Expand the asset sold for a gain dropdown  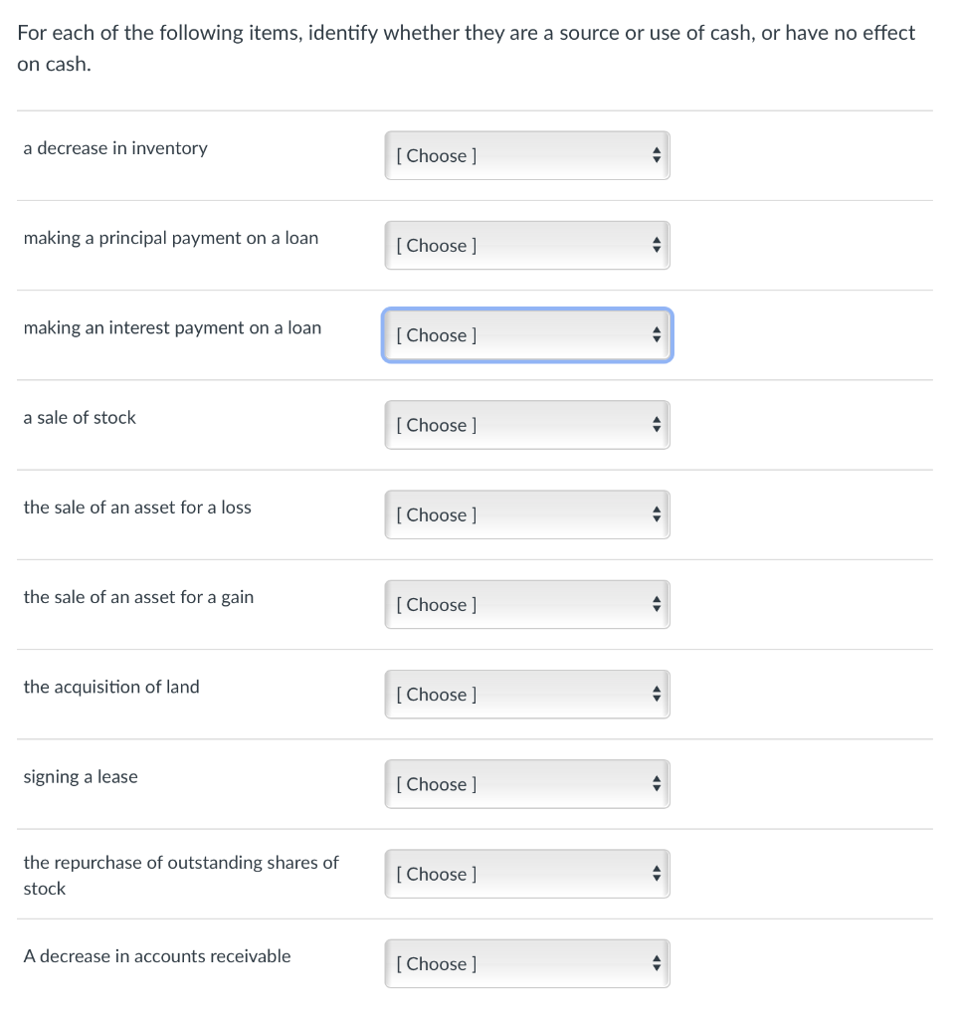(527, 604)
